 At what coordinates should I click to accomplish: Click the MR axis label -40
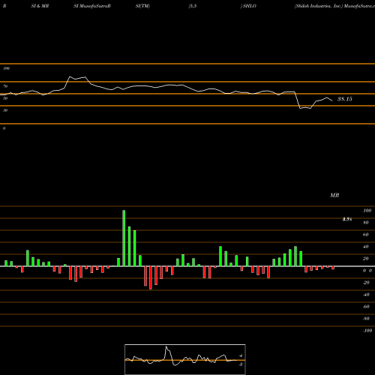click(x=366, y=295)
